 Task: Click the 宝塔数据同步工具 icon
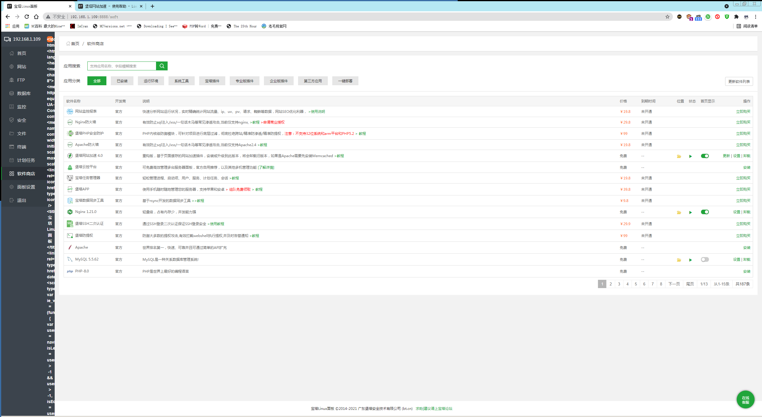70,200
